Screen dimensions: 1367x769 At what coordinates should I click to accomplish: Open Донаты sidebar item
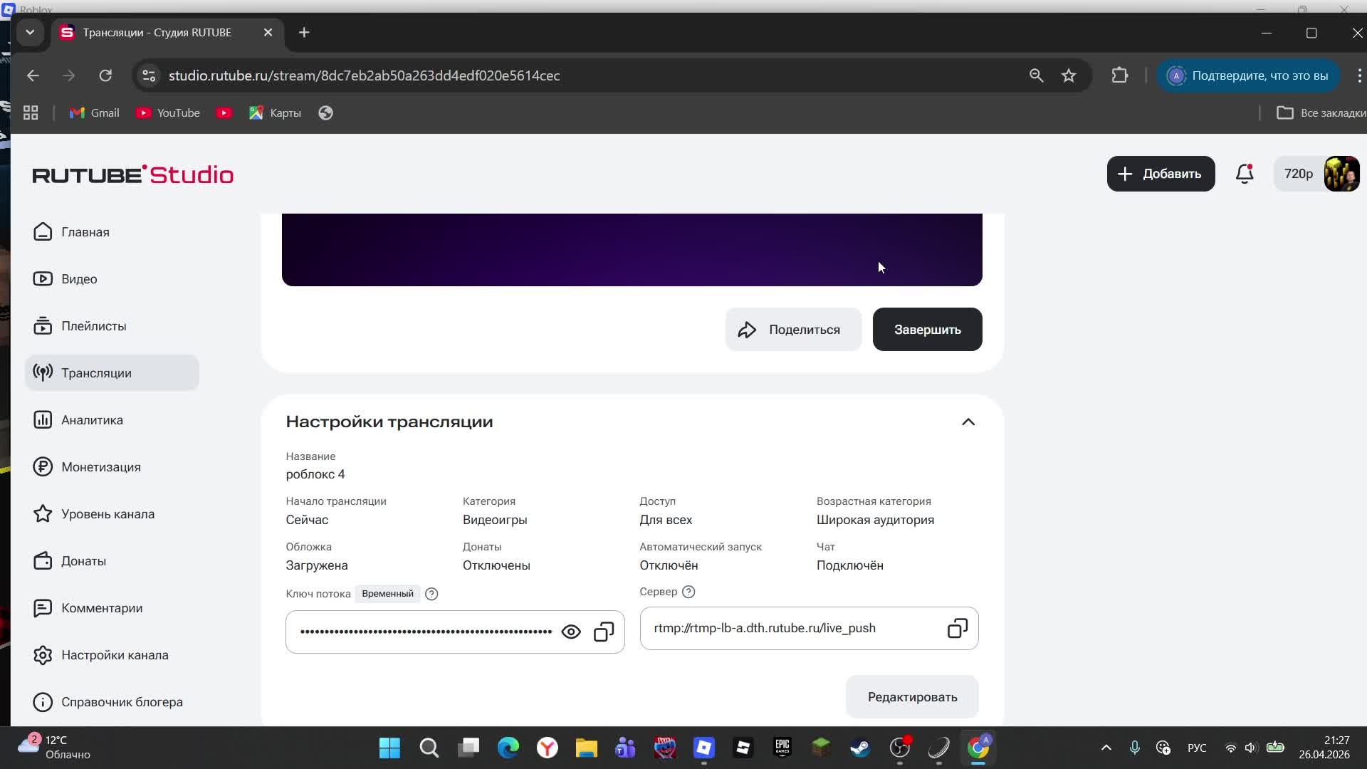pyautogui.click(x=83, y=561)
